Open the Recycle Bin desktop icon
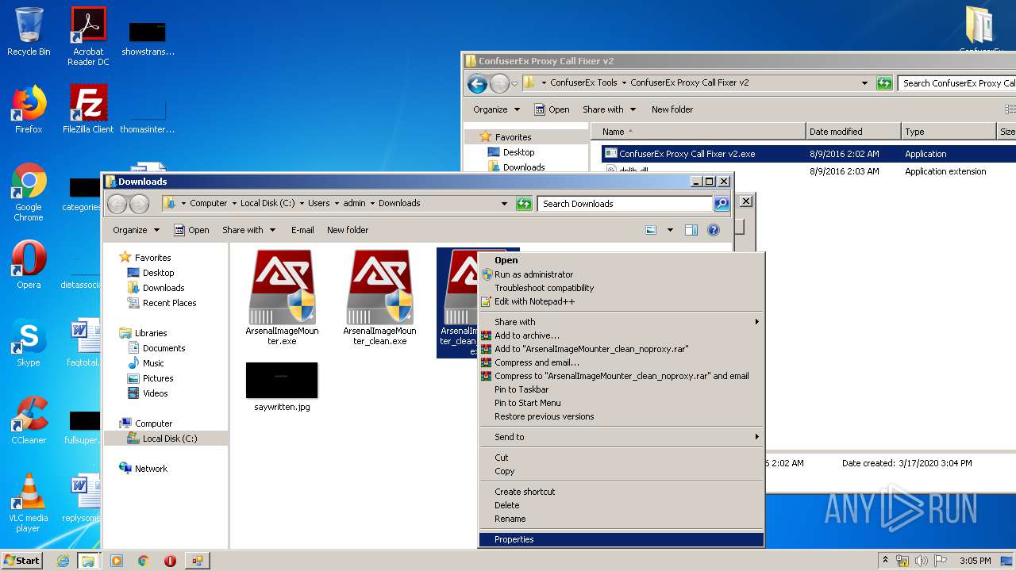Image resolution: width=1016 pixels, height=571 pixels. [x=29, y=32]
